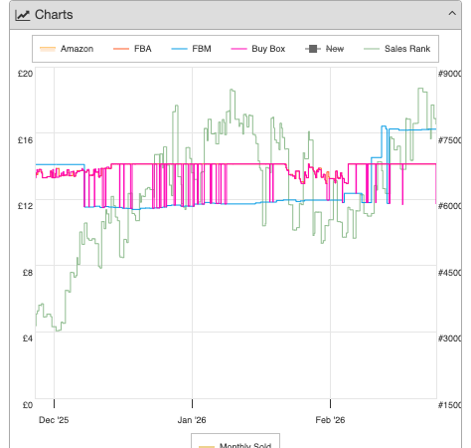Click the #7500 sales rank axis label
Image resolution: width=471 pixels, height=448 pixels.
pyautogui.click(x=449, y=140)
